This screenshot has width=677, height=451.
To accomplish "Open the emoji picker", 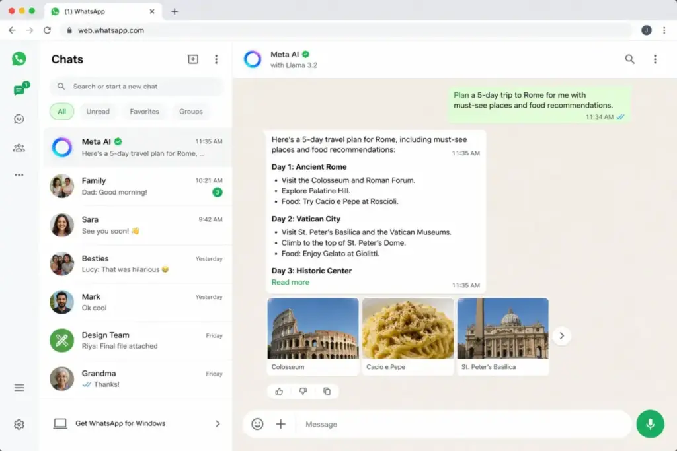I will click(x=257, y=425).
